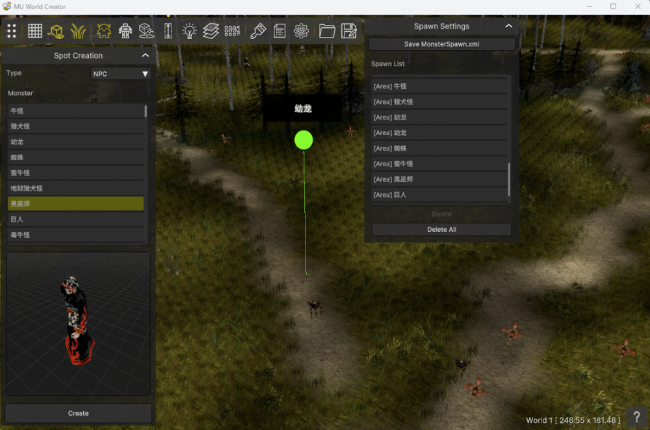Viewport: 650px width, 430px height.
Task: Select the paint brush tool icon
Action: click(258, 31)
